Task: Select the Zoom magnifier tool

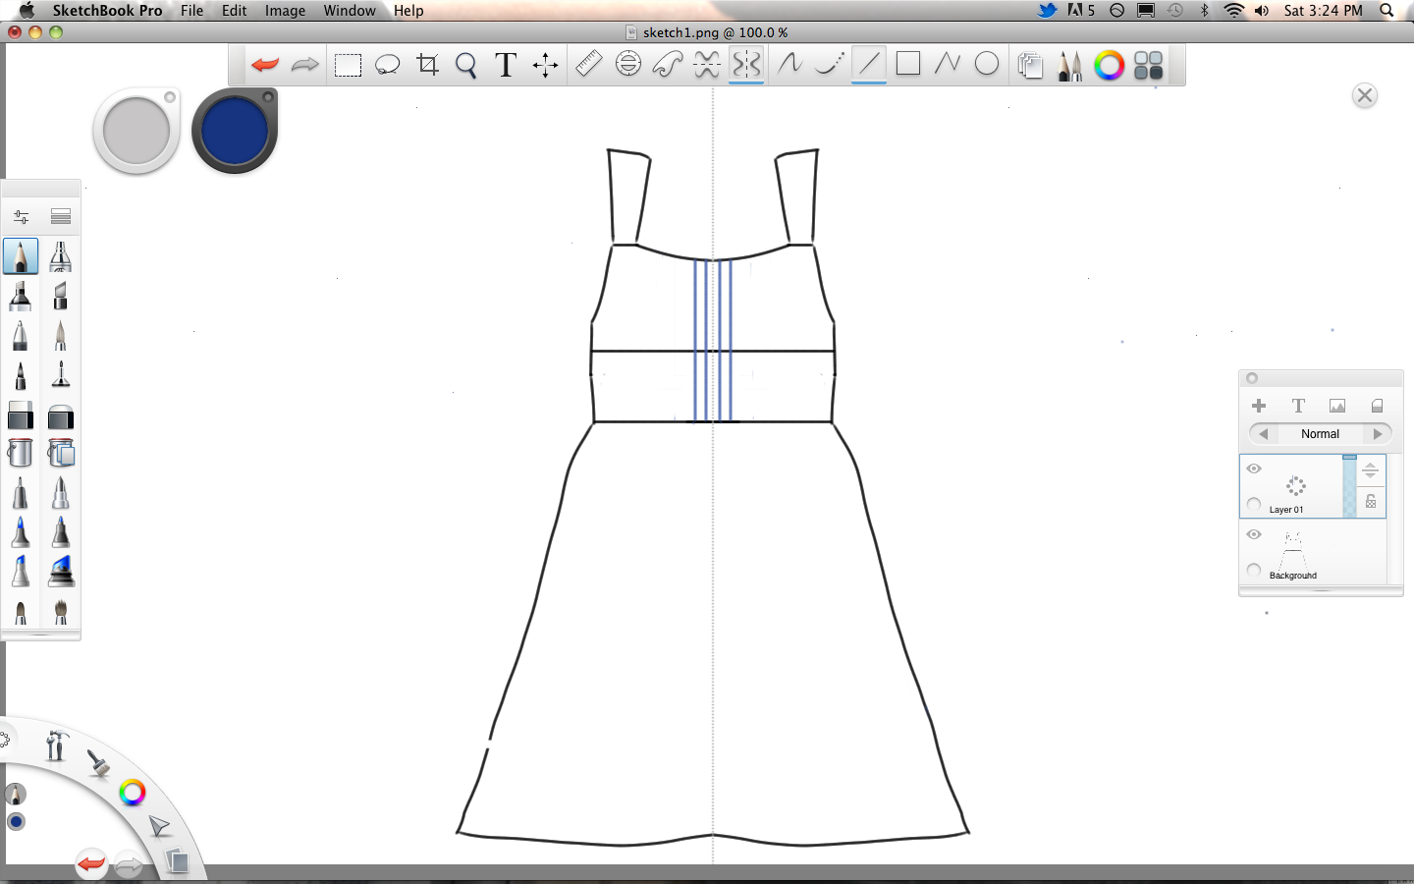Action: point(466,66)
